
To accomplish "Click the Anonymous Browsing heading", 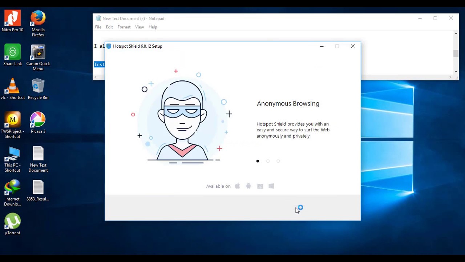I will [x=288, y=104].
